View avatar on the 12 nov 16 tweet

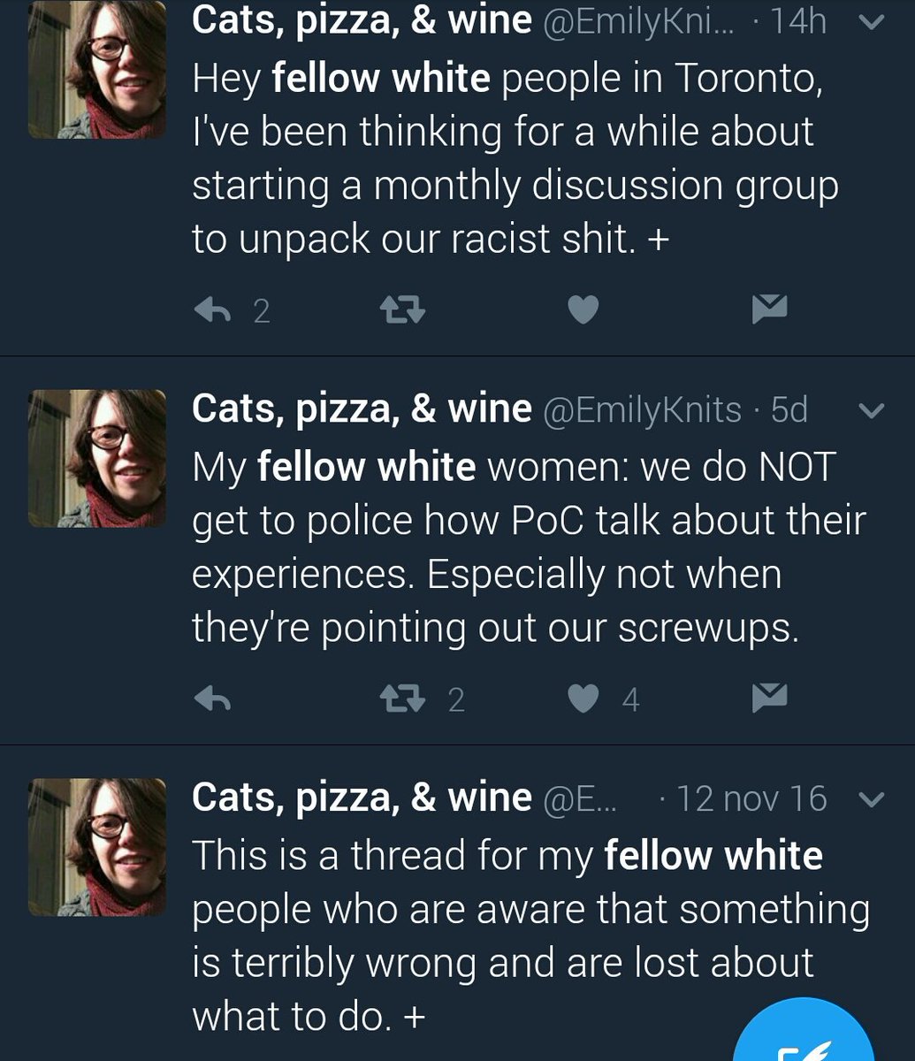pos(97,847)
